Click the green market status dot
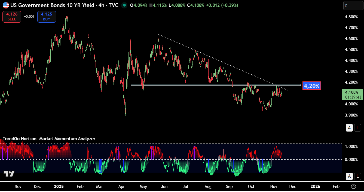The image size is (364, 192). pos(124,5)
